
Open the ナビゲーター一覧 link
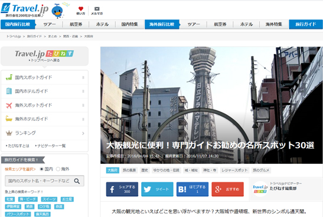[50, 146]
